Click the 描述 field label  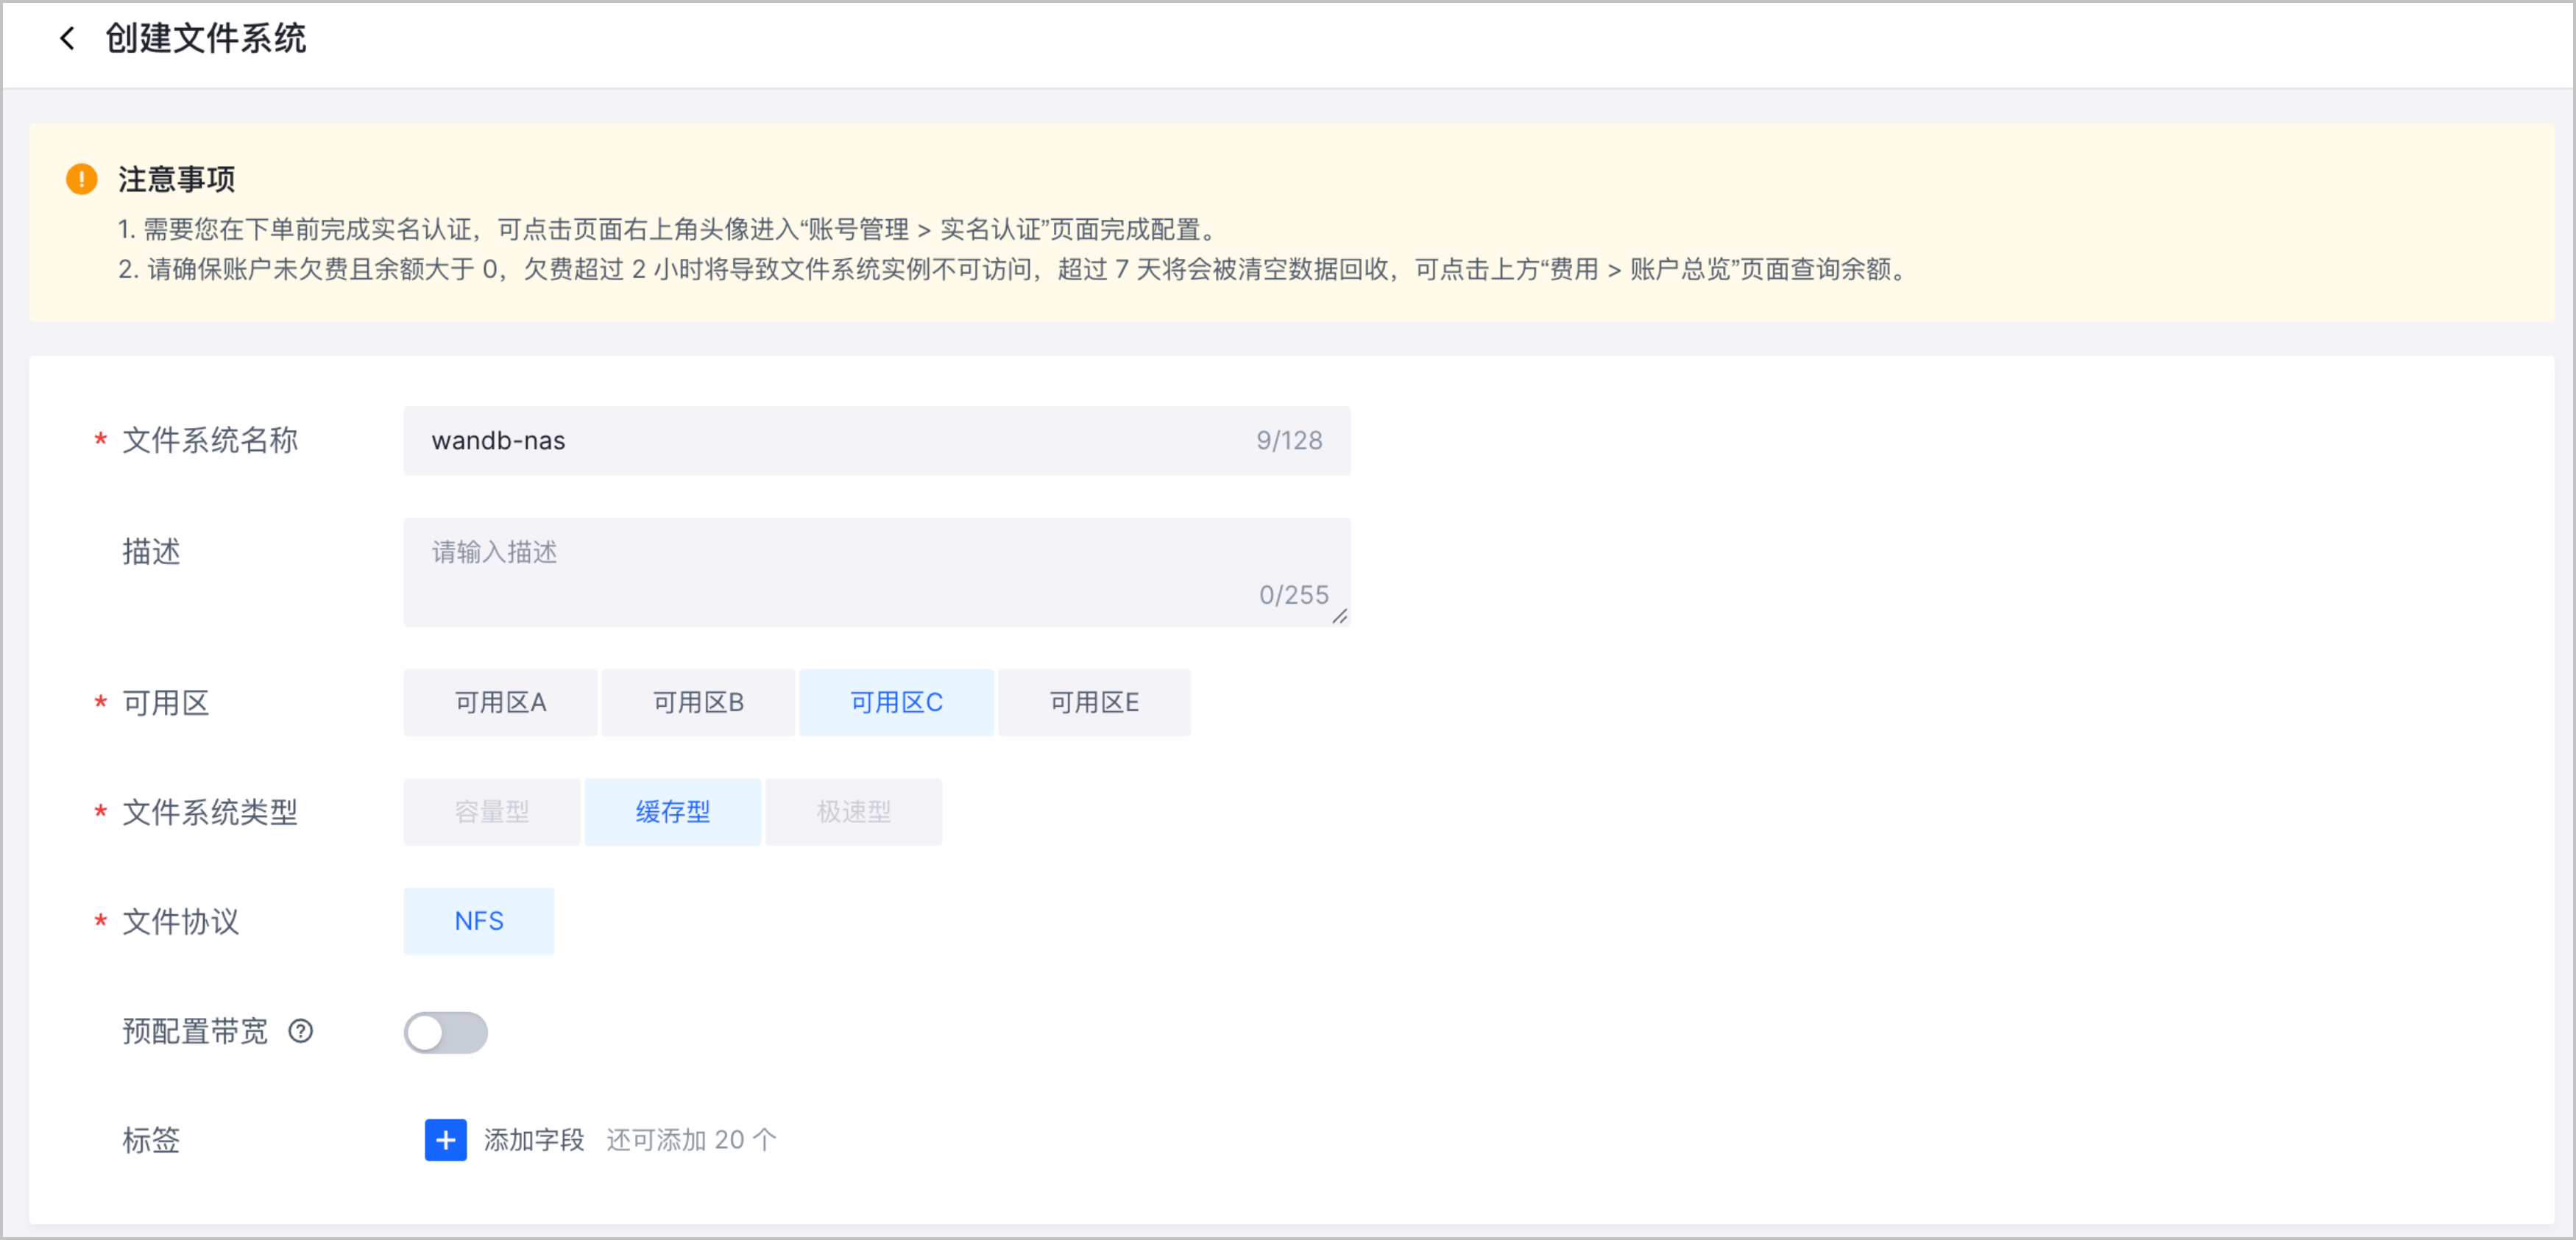pos(151,551)
